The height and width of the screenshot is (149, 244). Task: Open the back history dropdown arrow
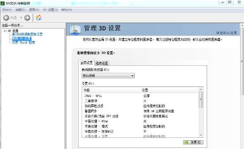point(21,18)
